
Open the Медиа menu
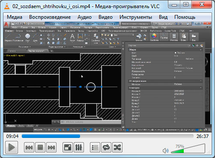[x=15, y=17]
